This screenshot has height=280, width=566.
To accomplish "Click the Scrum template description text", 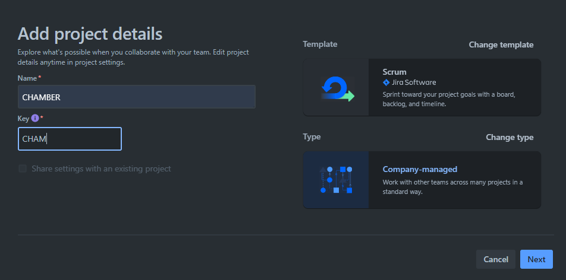I will click(x=448, y=99).
